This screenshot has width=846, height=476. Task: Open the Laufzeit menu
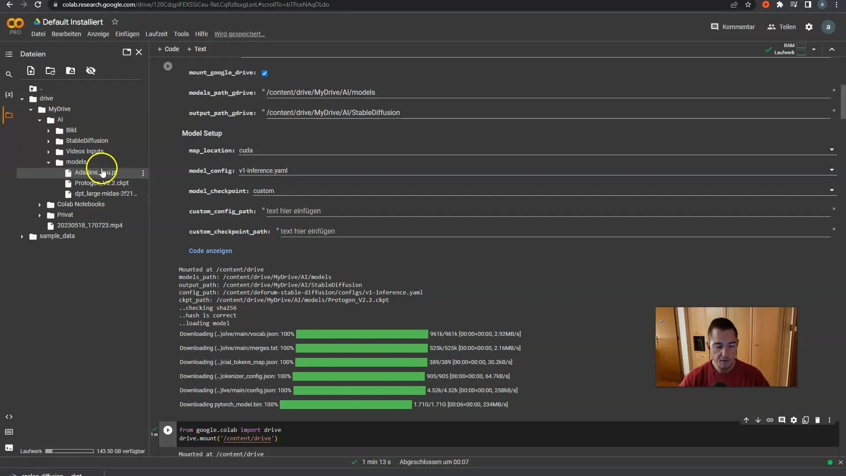click(x=156, y=33)
